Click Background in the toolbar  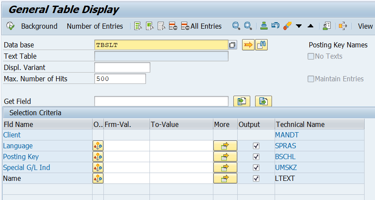tap(39, 26)
